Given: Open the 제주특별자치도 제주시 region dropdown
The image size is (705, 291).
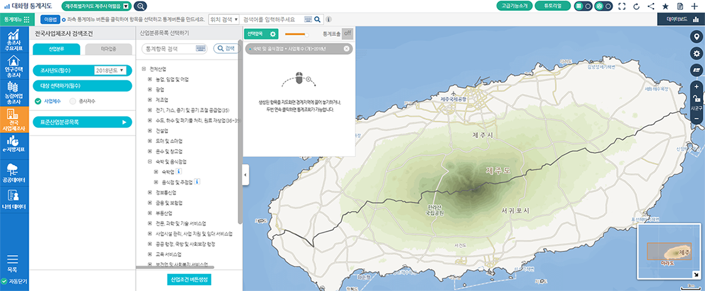Looking at the screenshot, I should (97, 6).
